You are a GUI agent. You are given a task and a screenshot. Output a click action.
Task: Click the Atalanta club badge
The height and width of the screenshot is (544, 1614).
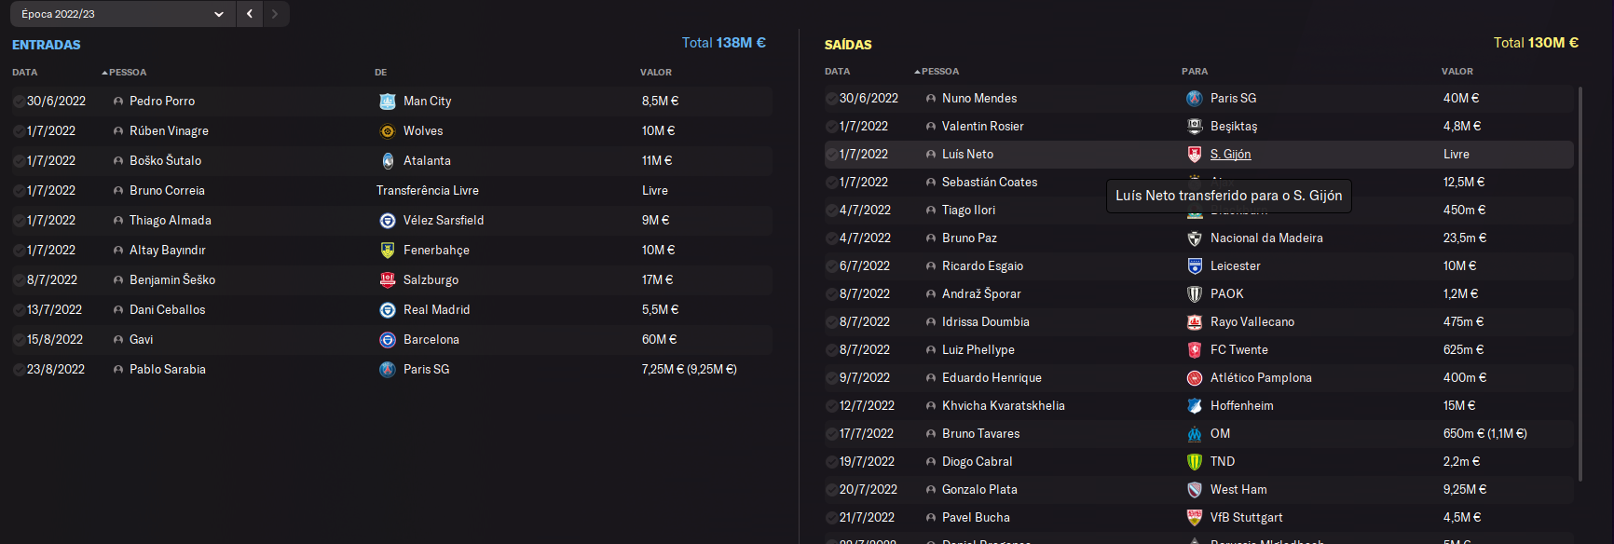tap(388, 161)
